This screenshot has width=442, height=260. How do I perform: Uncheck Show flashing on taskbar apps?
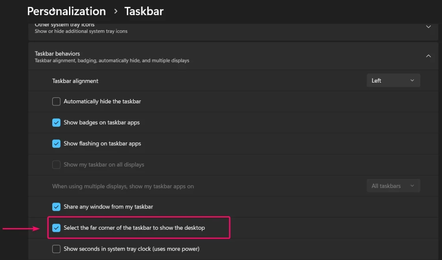56,144
